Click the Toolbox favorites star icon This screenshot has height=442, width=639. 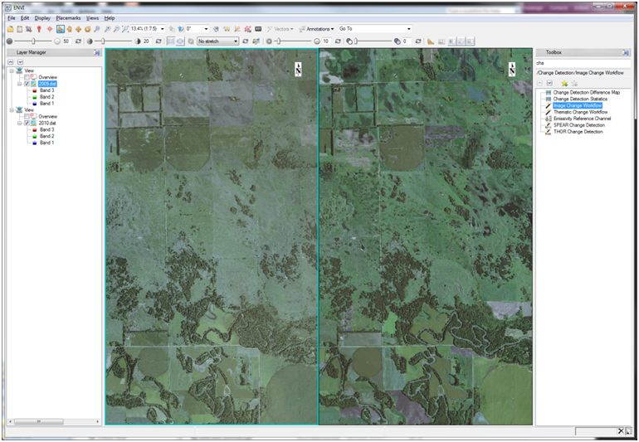(563, 83)
